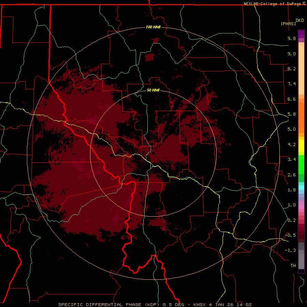Image resolution: width=307 pixels, height=307 pixels.
Task: Click the 0.2 scale value
Action: (292, 220)
